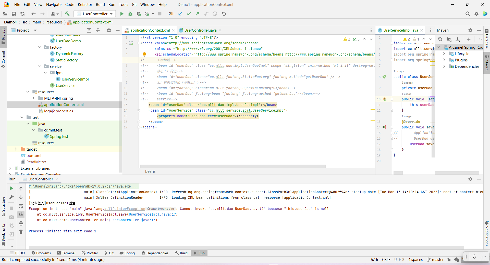Rerun UserController in the Run panel
Viewport: 490px width, 265px height.
(x=11, y=188)
